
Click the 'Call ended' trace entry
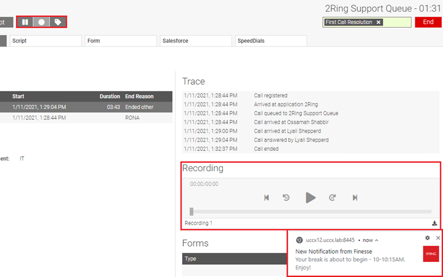(x=266, y=149)
